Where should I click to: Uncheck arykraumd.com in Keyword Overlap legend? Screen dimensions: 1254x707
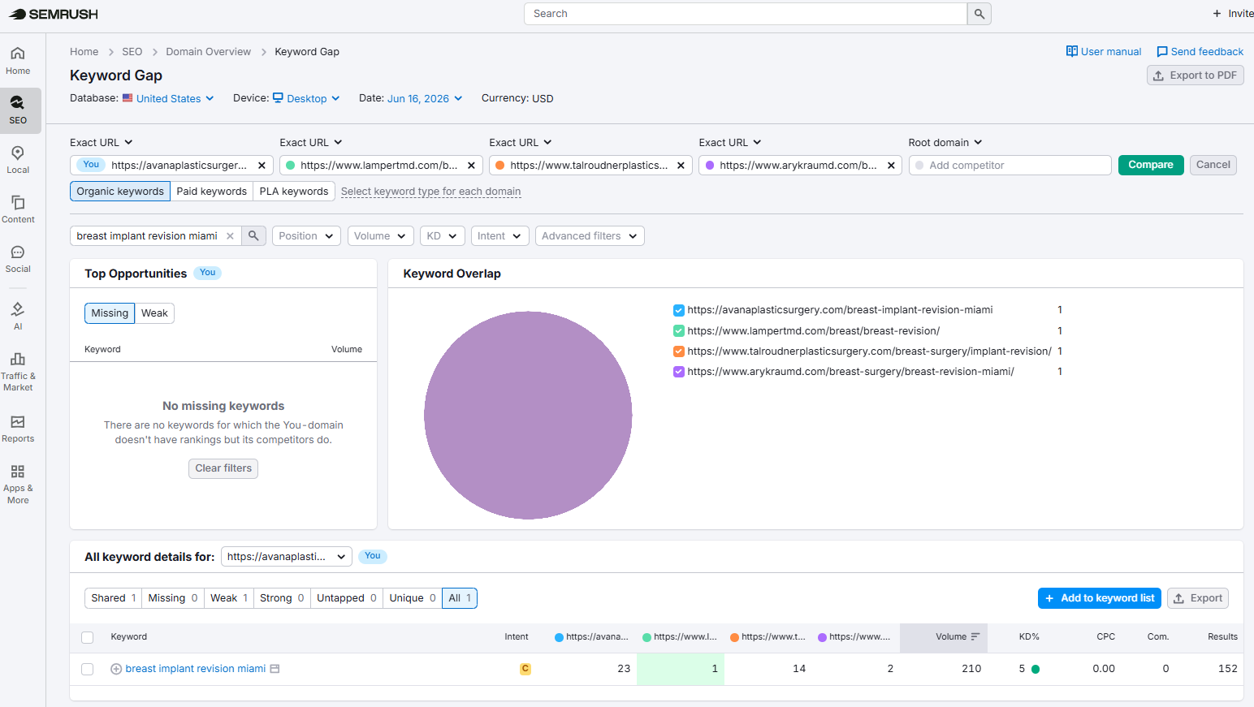tap(679, 372)
